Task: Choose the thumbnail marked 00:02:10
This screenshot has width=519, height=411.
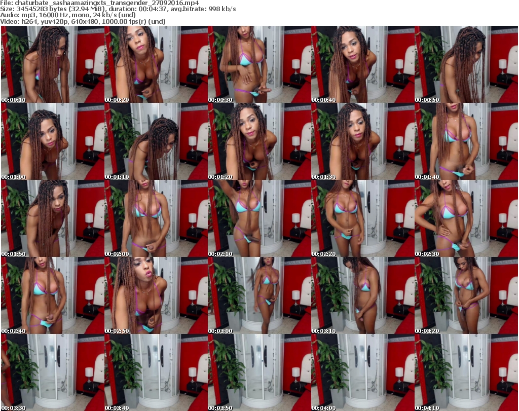Action: [259, 219]
